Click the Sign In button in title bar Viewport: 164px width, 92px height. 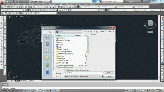[130, 1]
